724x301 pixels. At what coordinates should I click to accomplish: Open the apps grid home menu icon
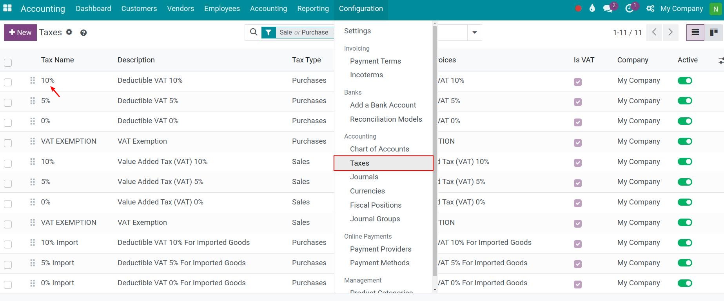click(x=7, y=8)
